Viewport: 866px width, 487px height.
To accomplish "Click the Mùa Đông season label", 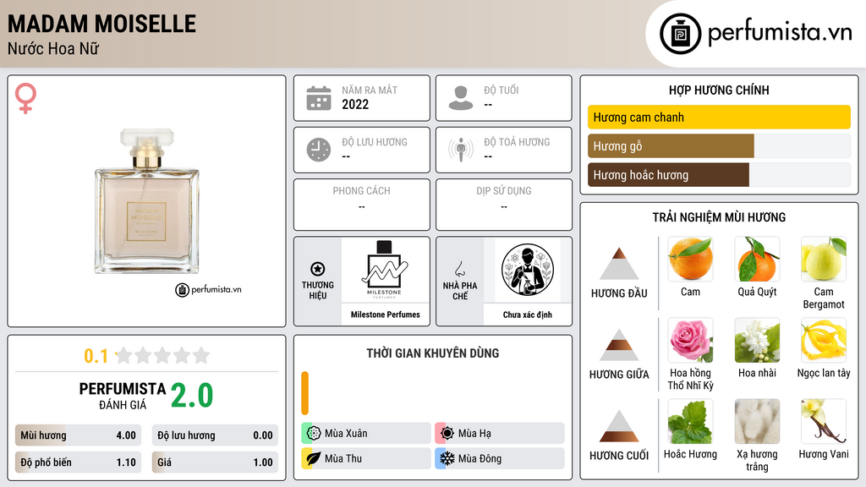I will point(480,458).
